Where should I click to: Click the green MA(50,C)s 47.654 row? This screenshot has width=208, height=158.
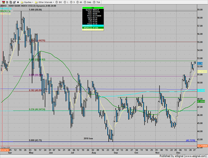[93, 28]
